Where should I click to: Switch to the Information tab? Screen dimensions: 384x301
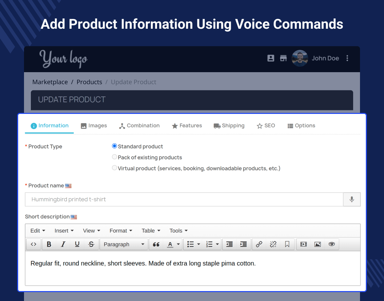[x=49, y=126]
